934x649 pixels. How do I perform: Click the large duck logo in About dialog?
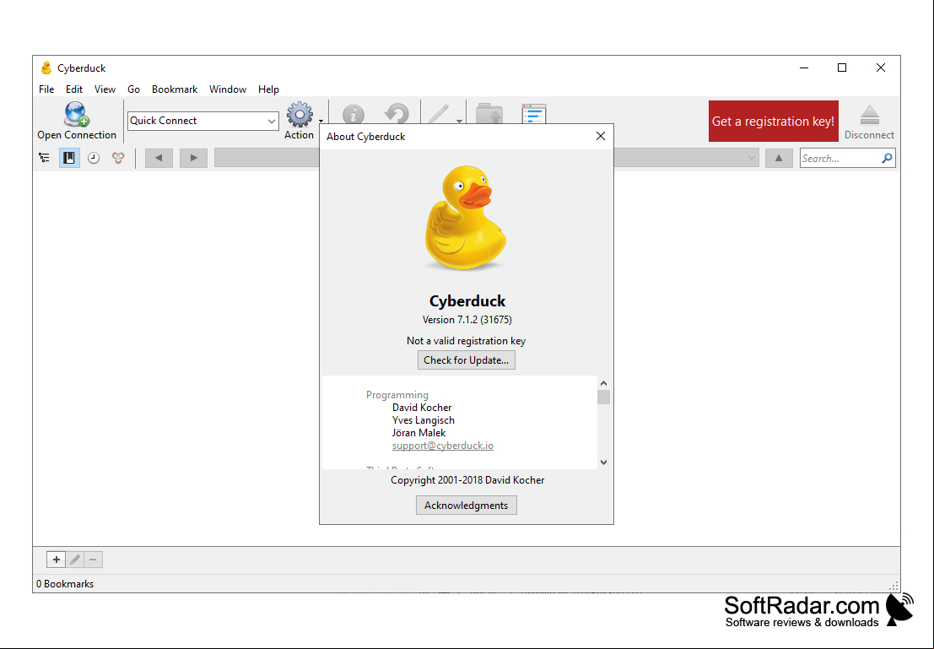(466, 218)
